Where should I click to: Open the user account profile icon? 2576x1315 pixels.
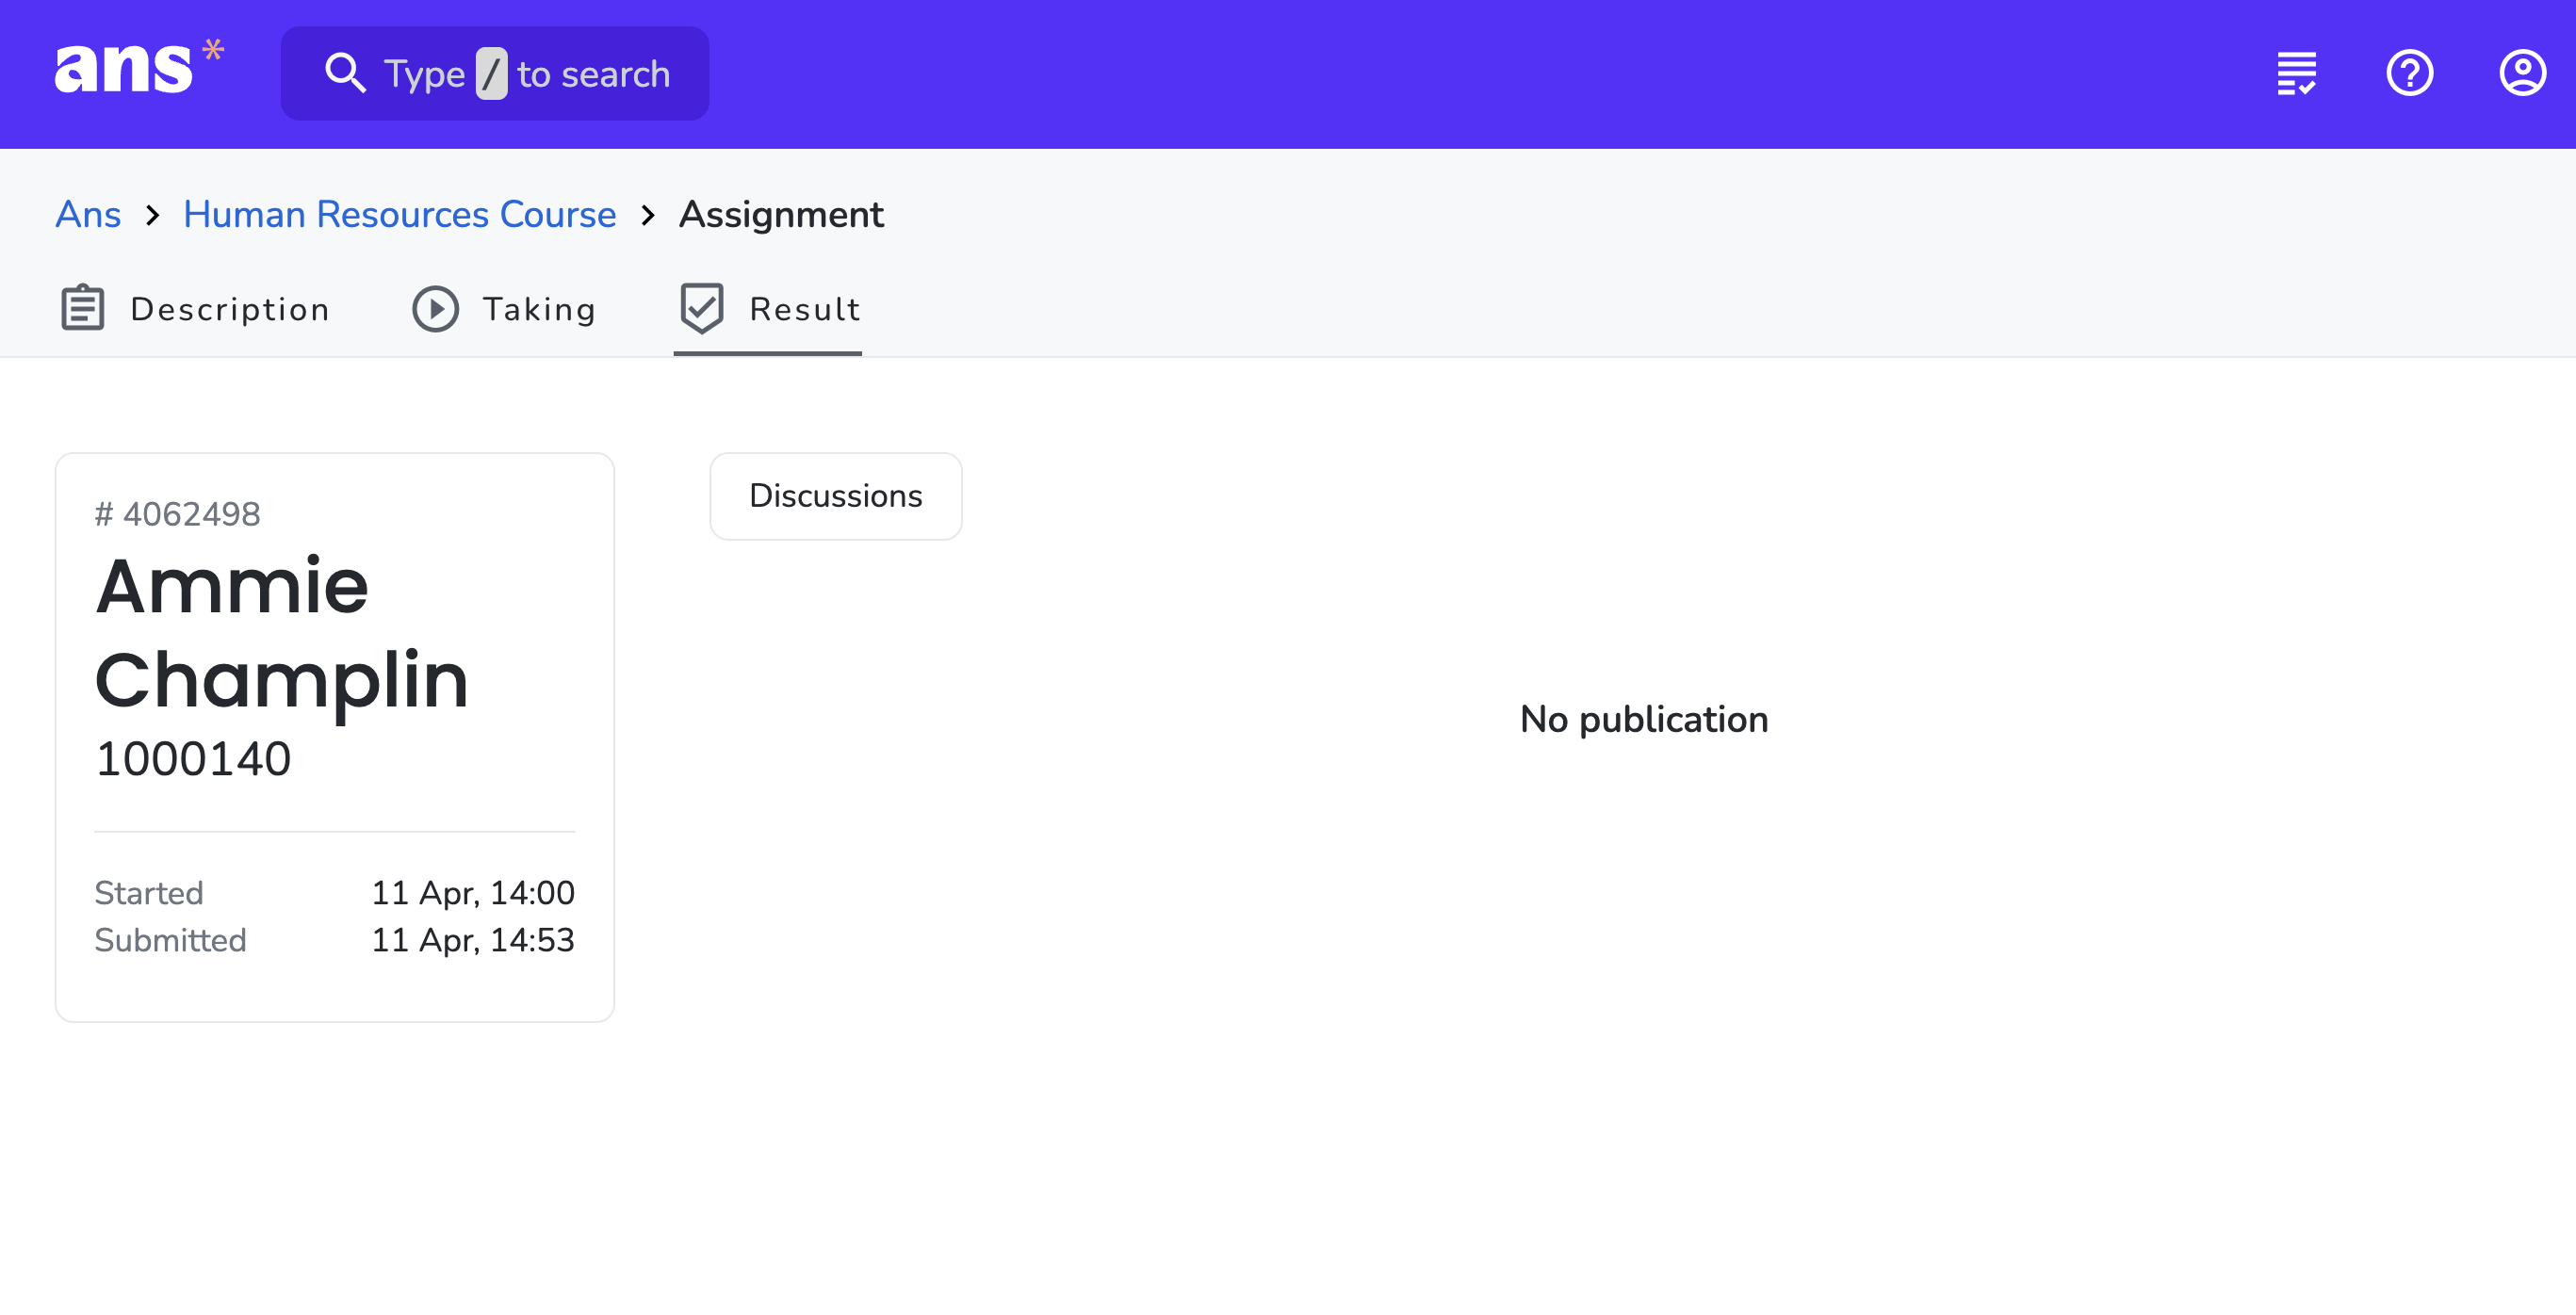(2522, 73)
